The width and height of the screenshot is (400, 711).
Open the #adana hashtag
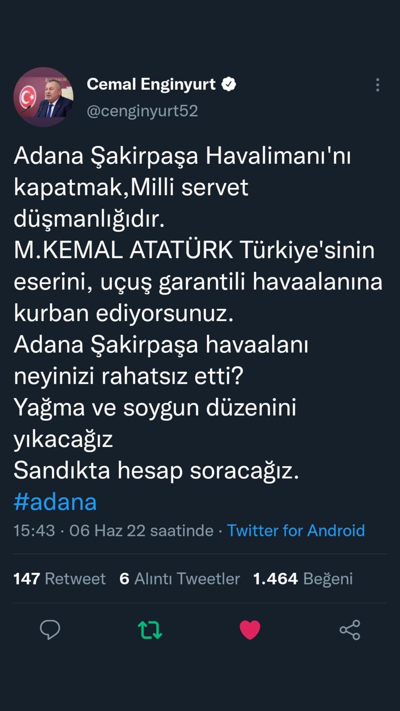coord(55,502)
